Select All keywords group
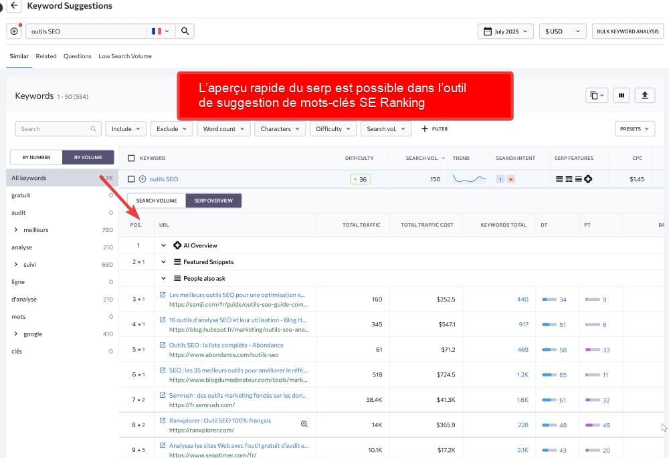The width and height of the screenshot is (669, 458). (62, 178)
